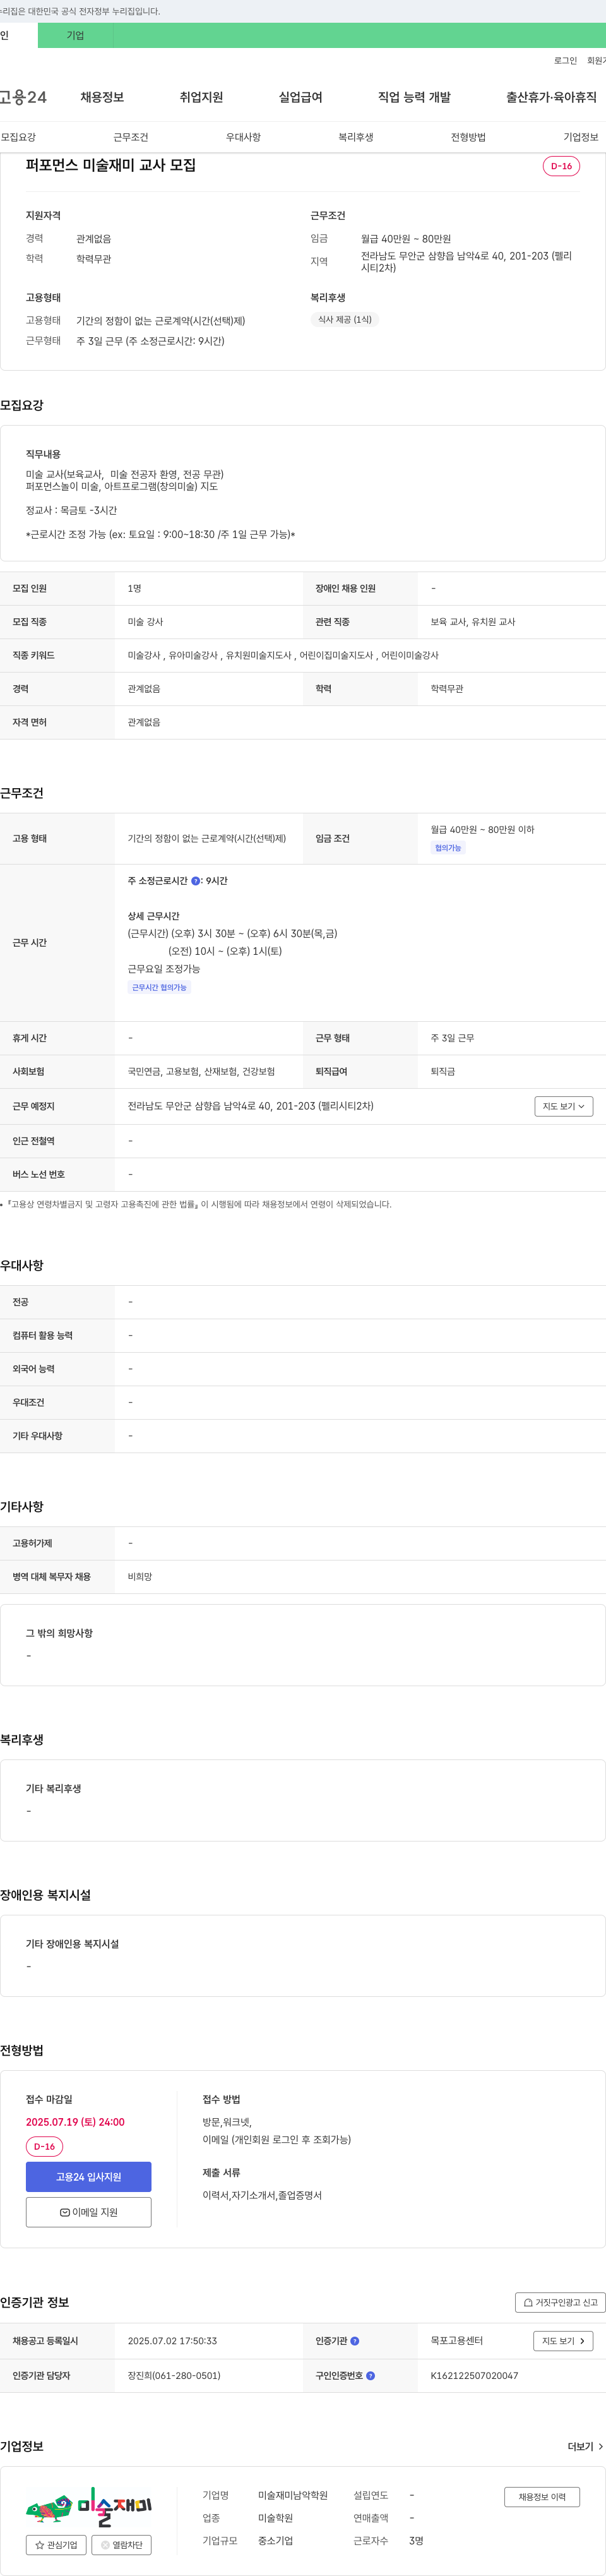Click the contact 장진희(061-280-0501)
Viewport: 606px width, 2576px height.
174,2376
